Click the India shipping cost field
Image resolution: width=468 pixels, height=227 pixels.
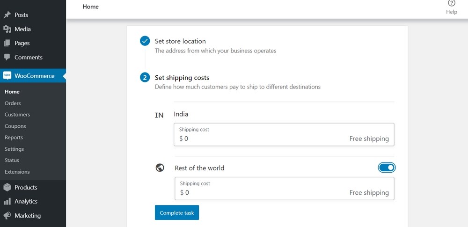point(284,135)
